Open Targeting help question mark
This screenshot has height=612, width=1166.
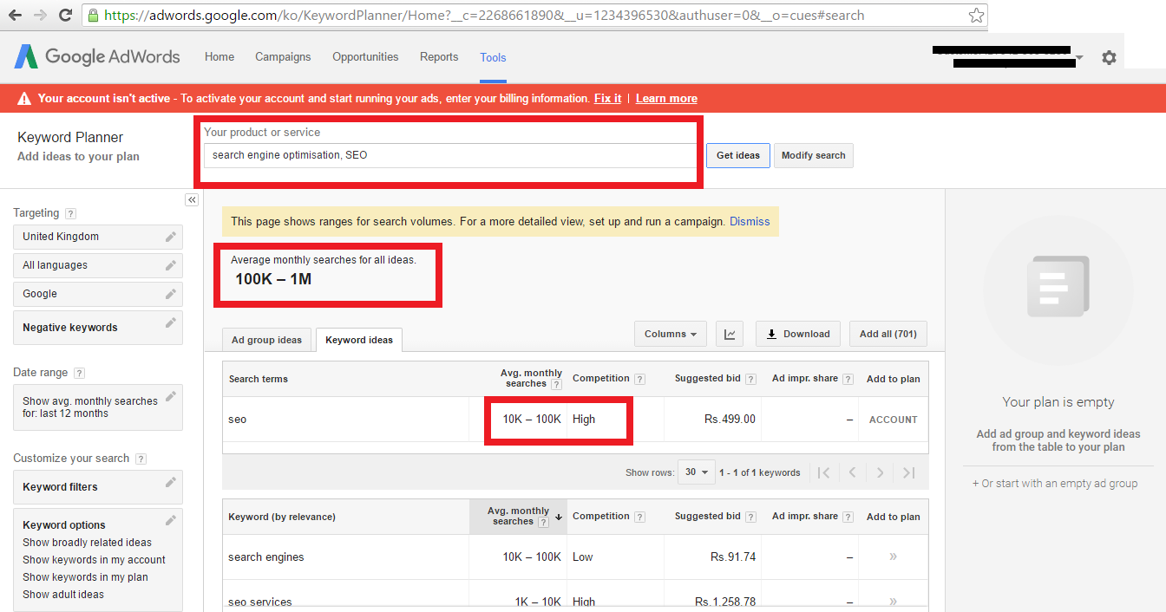tap(70, 213)
